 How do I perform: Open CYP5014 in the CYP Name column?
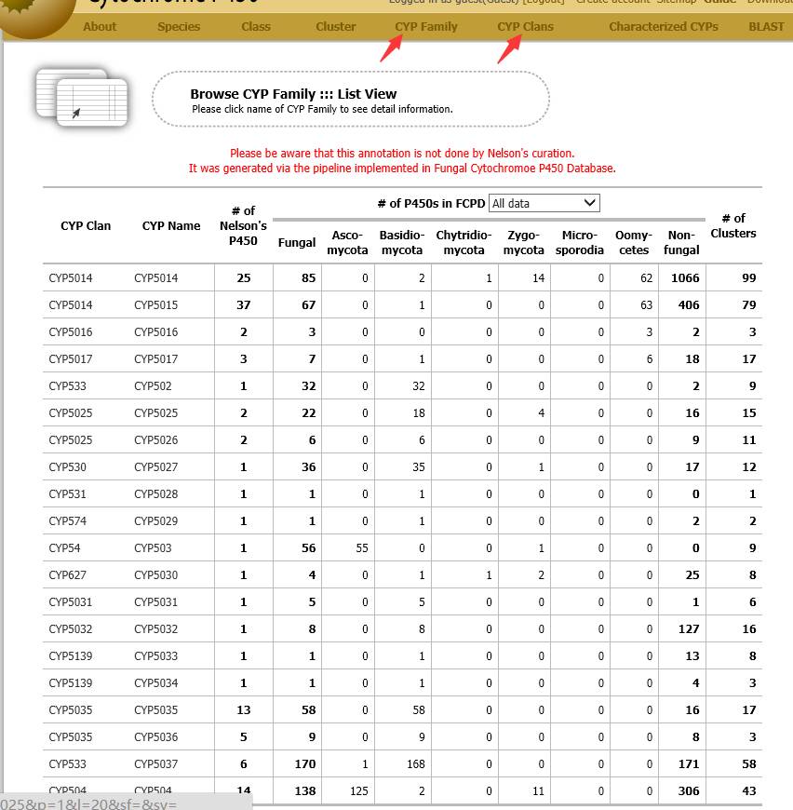click(156, 278)
